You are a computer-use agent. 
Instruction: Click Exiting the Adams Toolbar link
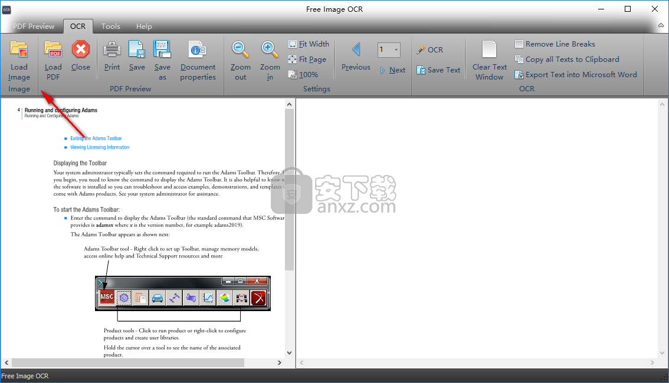[x=96, y=138]
